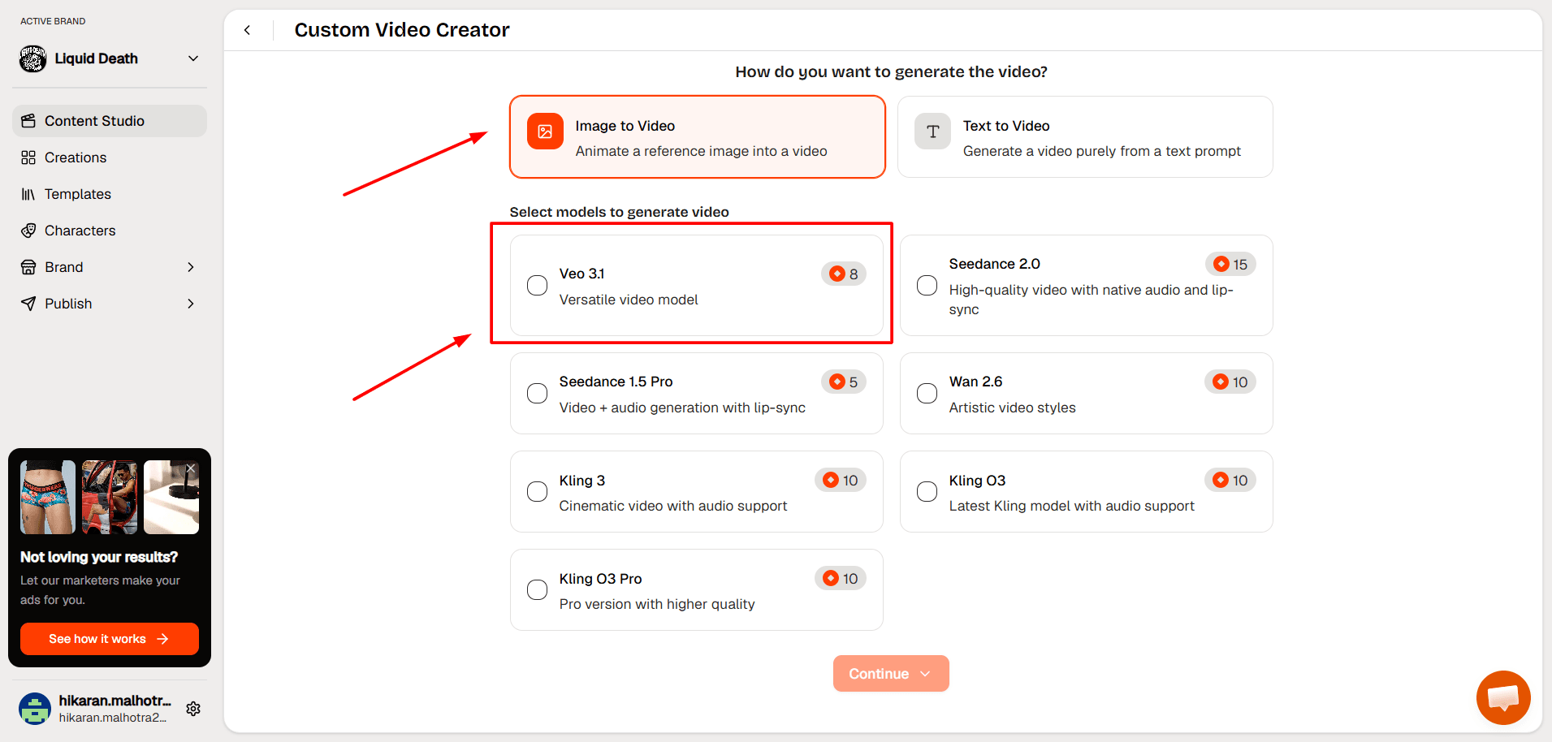Open the chat support bubble
This screenshot has width=1552, height=742.
[x=1503, y=697]
